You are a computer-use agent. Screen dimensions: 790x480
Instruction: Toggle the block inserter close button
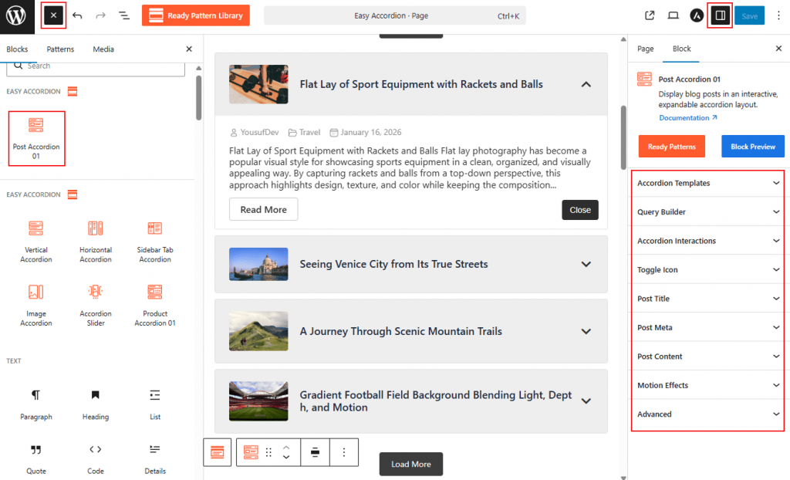pyautogui.click(x=53, y=15)
